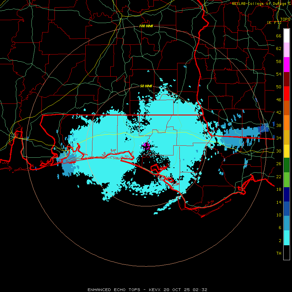The image size is (292, 292).
Task: Click the '38' legend value
Action: click(x=279, y=125)
